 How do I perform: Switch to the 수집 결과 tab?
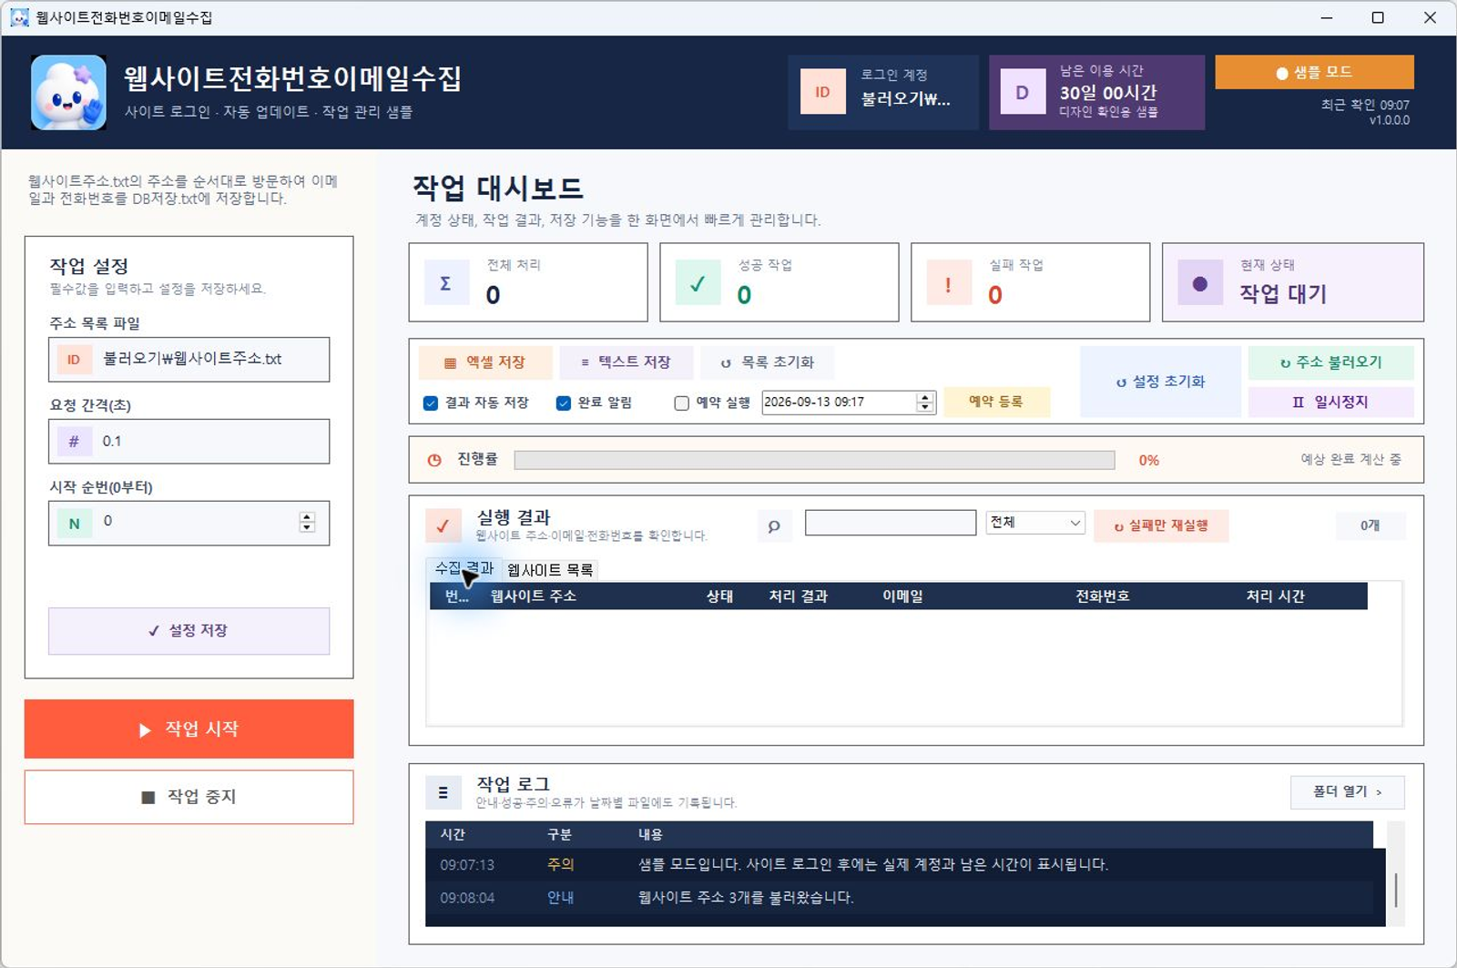pyautogui.click(x=464, y=568)
